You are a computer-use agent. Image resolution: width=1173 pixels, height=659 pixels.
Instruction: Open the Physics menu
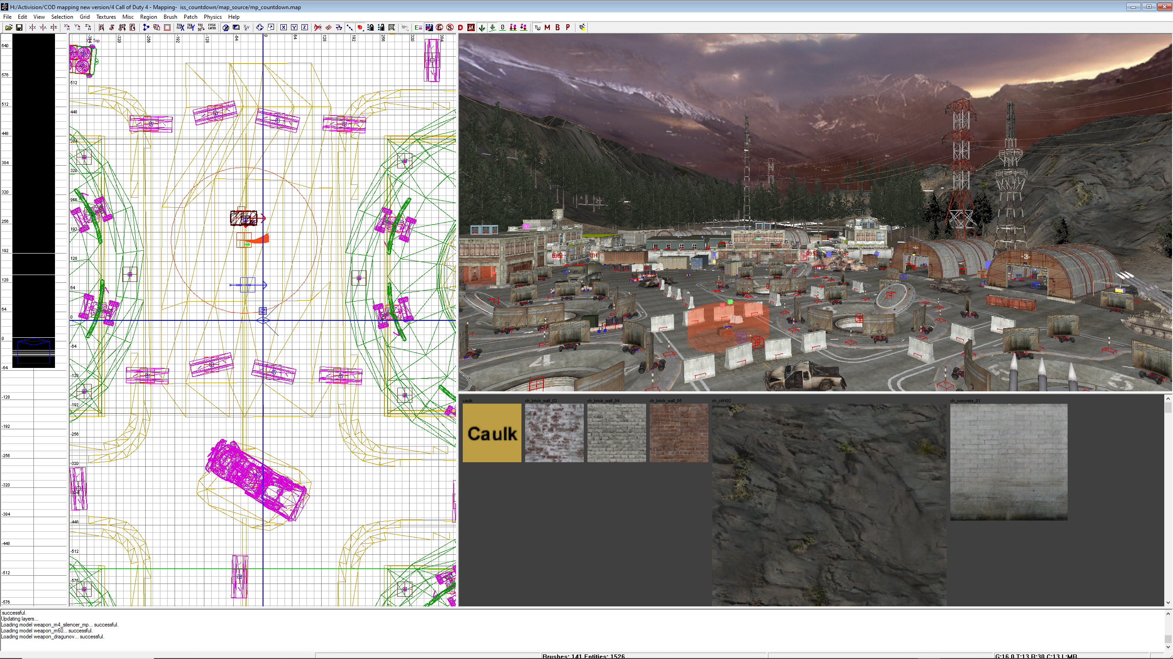click(213, 17)
